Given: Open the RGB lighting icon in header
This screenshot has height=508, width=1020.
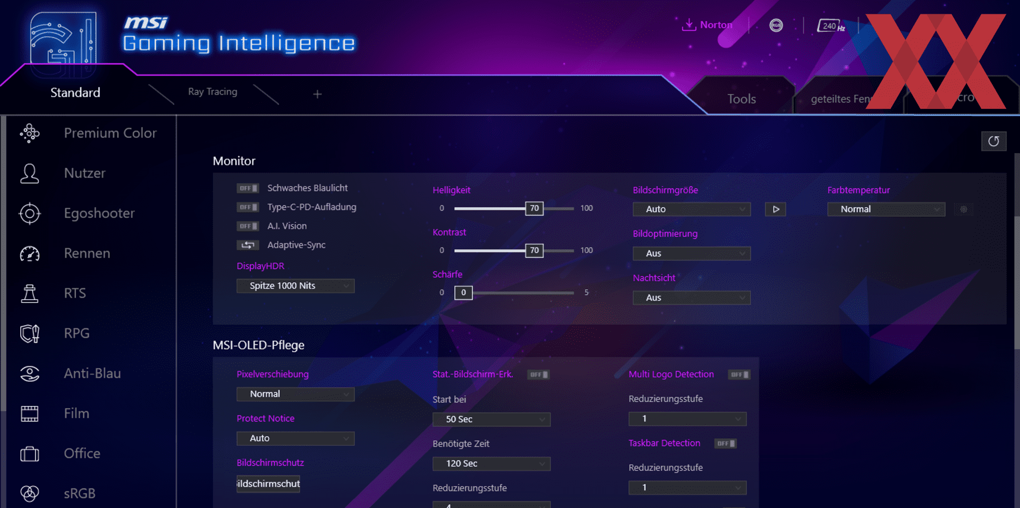Looking at the screenshot, I should point(776,25).
